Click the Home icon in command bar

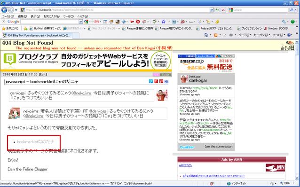coord(206,35)
